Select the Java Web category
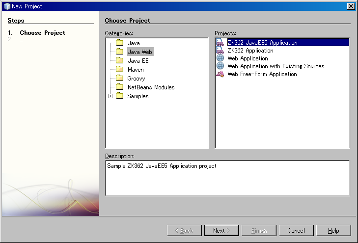 tap(140, 52)
